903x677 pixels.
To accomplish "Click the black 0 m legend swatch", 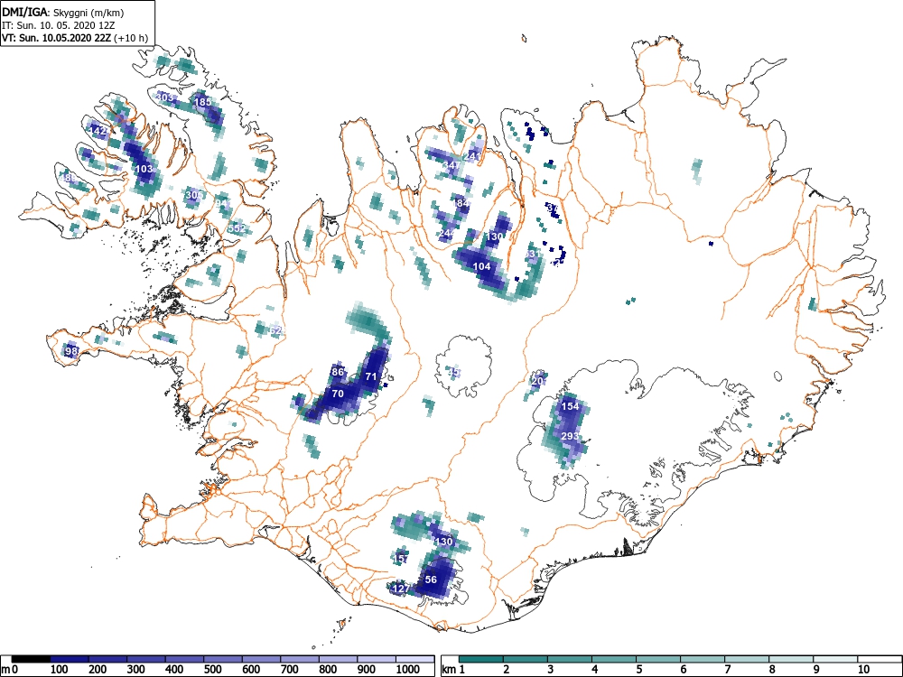I will [31, 659].
